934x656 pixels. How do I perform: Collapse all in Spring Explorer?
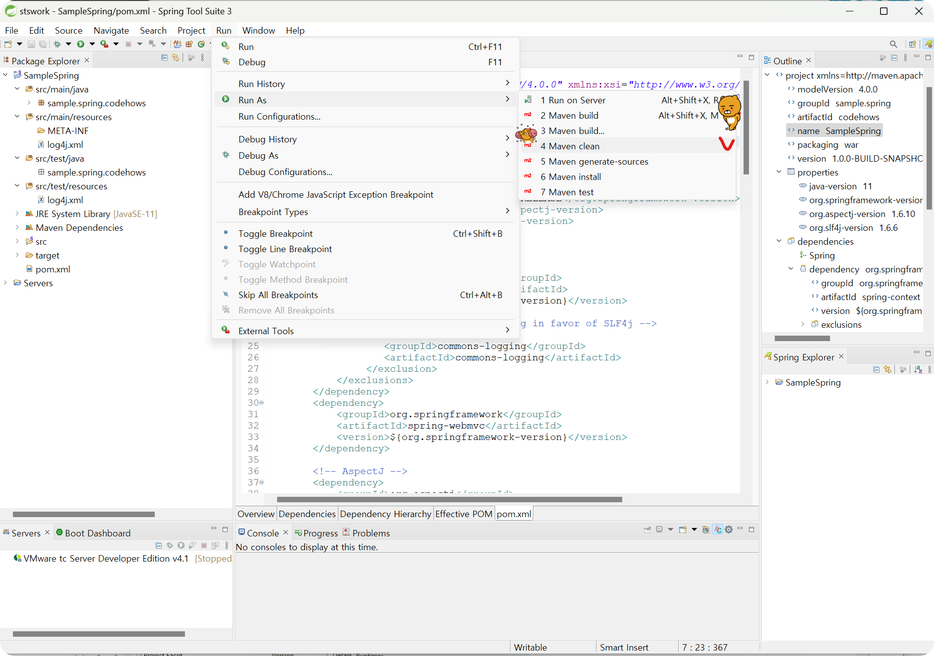pyautogui.click(x=877, y=369)
